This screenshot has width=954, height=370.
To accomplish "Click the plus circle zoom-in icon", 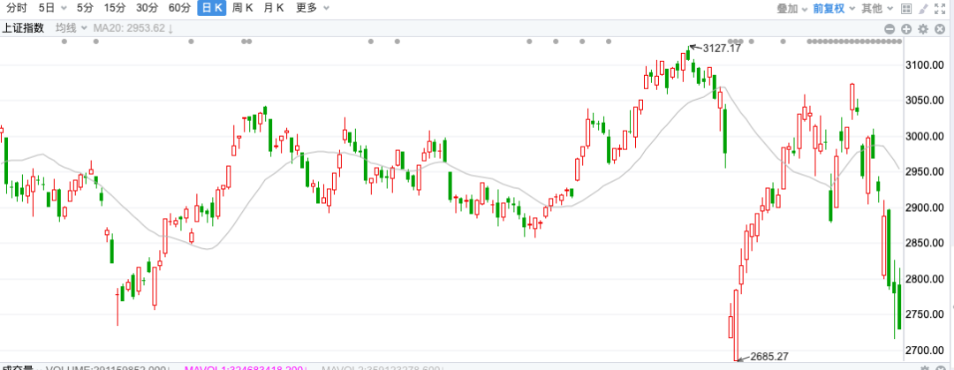I will point(906,28).
